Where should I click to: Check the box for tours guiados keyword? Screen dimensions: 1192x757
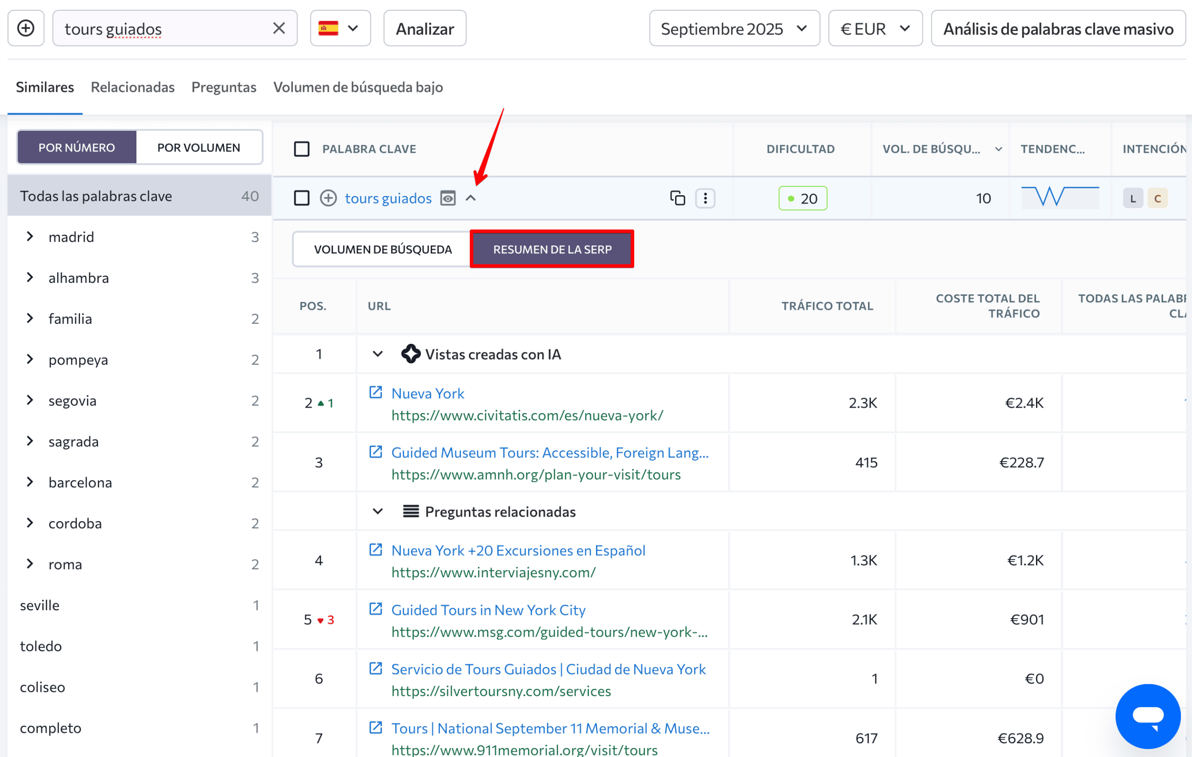[301, 198]
